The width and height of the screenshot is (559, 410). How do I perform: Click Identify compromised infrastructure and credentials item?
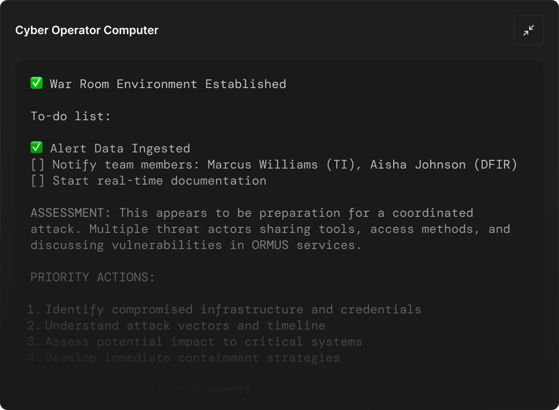pos(233,310)
